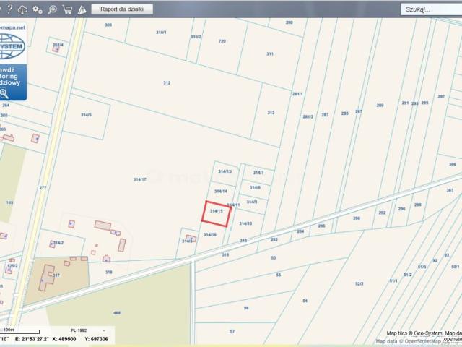Click parcel label 105
Screen dimensions: 462x347
[9, 202]
